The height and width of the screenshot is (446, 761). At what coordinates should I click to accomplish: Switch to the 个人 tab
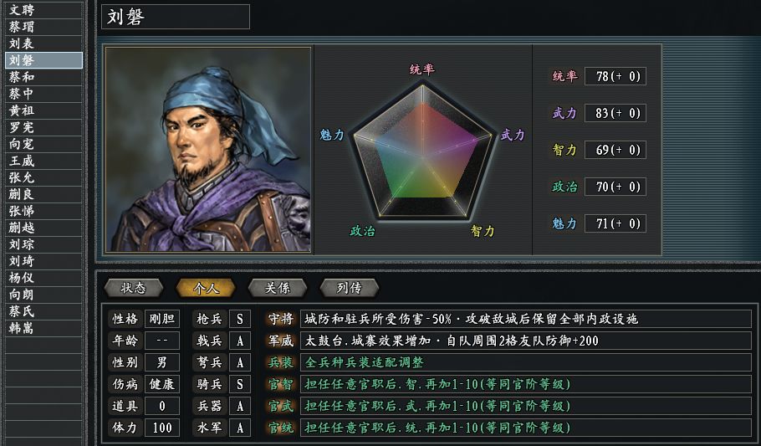click(x=206, y=288)
